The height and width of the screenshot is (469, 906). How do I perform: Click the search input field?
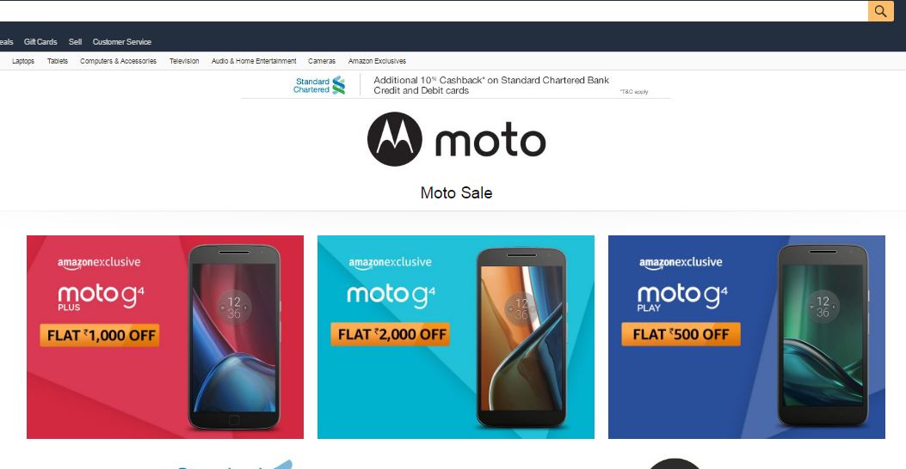pyautogui.click(x=434, y=11)
